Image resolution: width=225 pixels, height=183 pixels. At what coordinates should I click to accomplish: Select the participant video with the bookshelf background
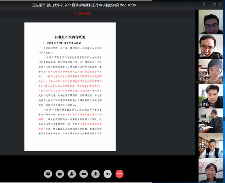[211, 146]
